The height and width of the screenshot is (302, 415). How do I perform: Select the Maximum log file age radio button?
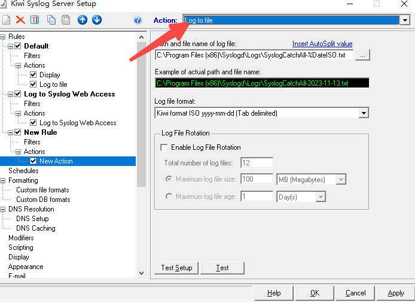pos(169,197)
